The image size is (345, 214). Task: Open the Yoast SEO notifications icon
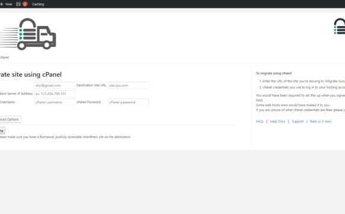18,4
